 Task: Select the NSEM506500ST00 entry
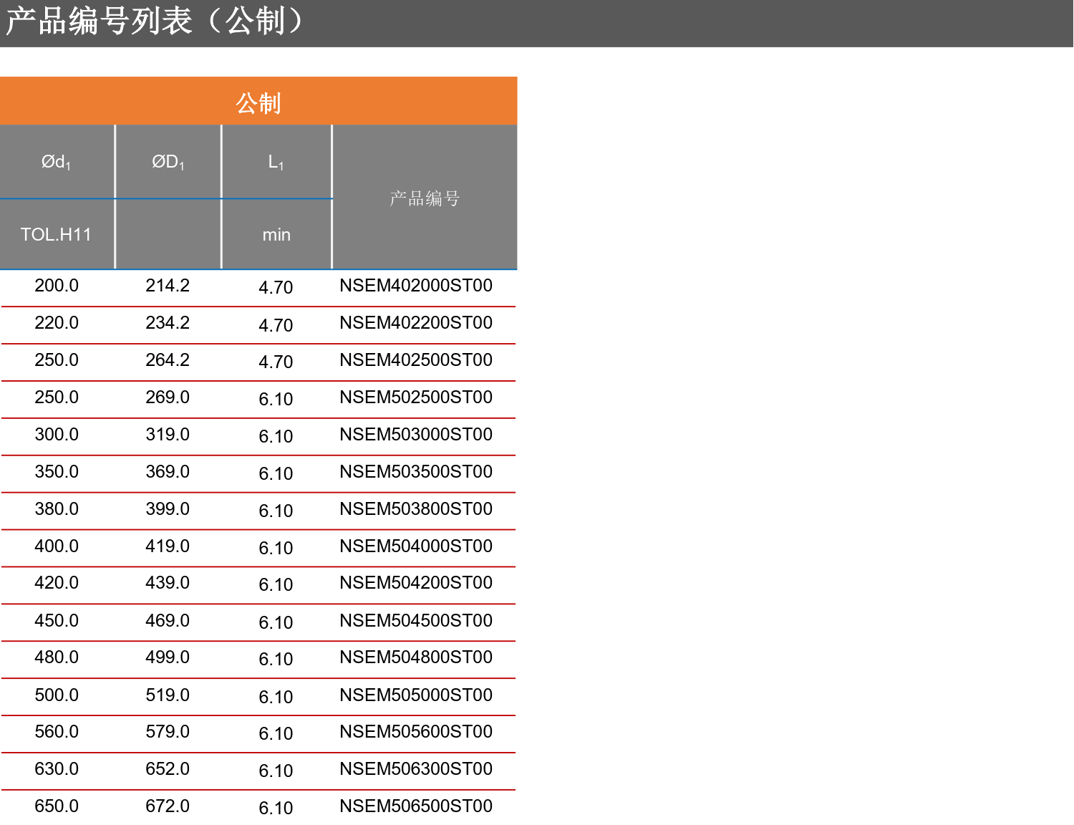415,806
